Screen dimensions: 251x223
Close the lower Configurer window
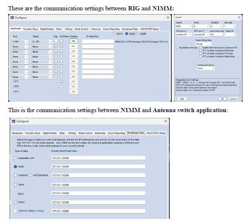tap(166, 121)
